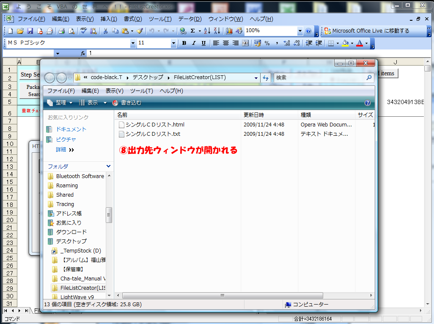Select FileListCreator(LIST) folder in tree
This screenshot has height=324, width=434.
tap(83, 288)
